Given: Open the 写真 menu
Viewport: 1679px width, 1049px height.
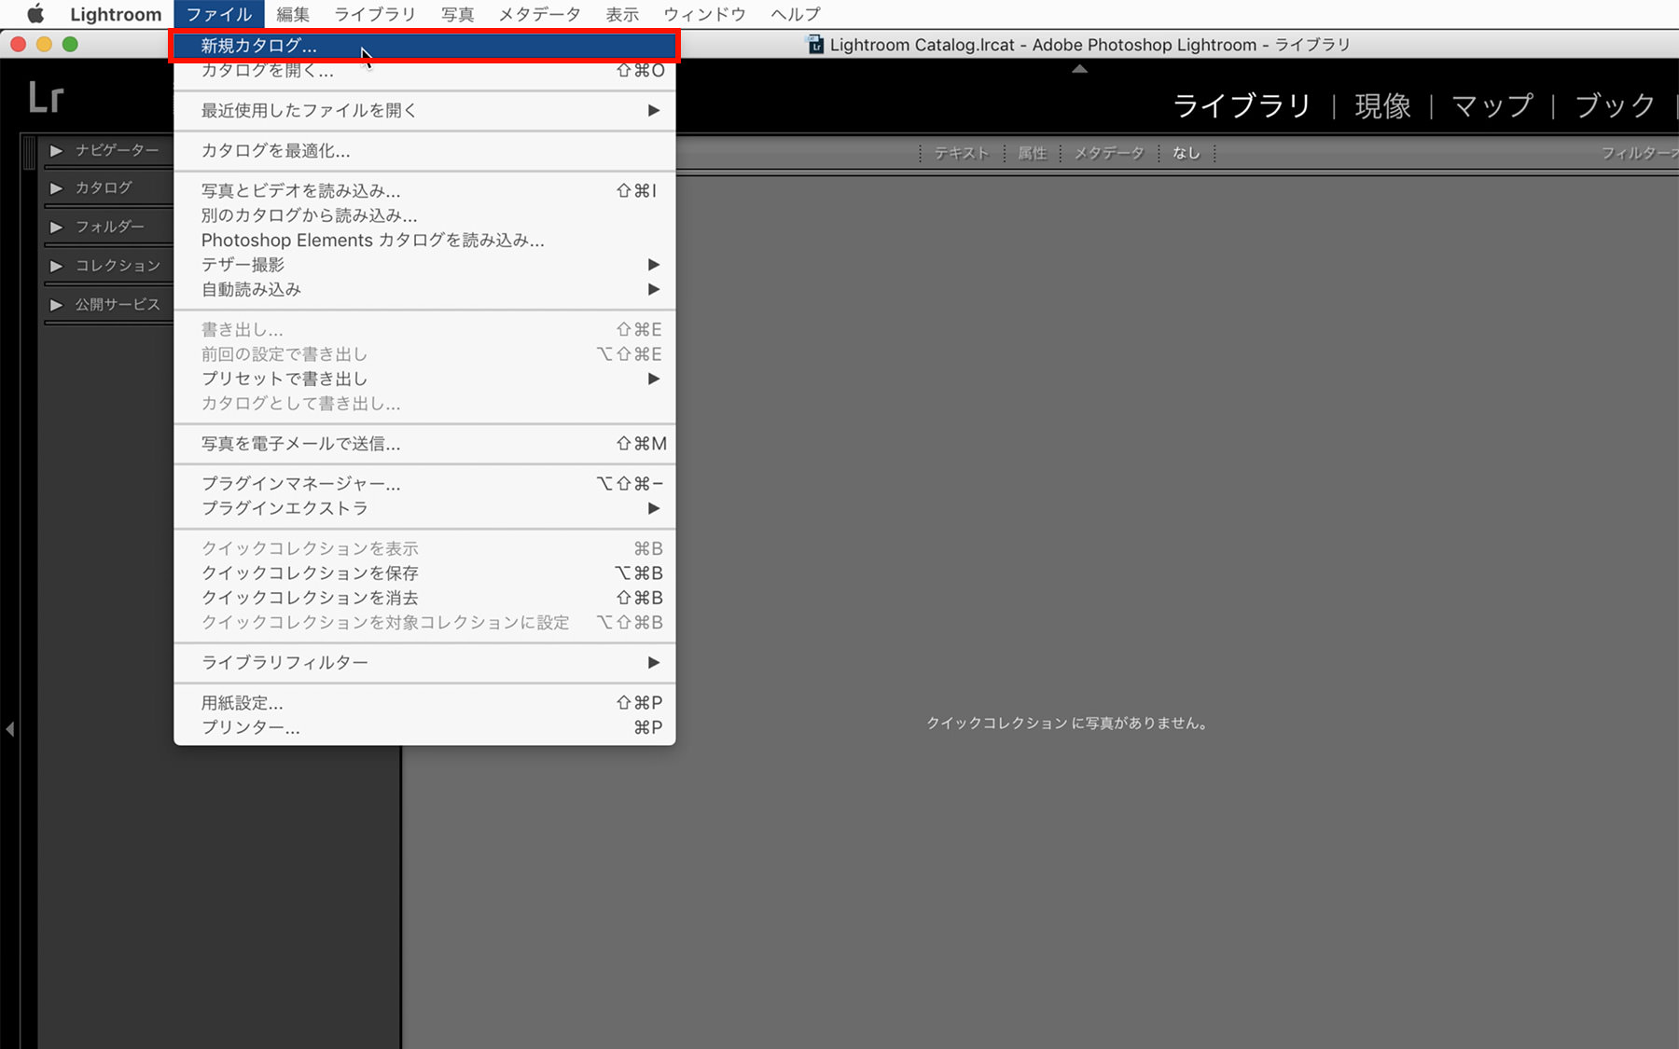Looking at the screenshot, I should tap(458, 14).
